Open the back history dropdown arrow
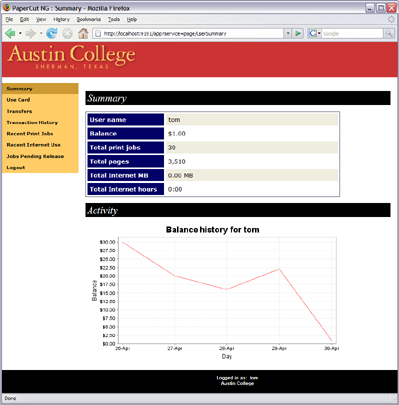 20,33
